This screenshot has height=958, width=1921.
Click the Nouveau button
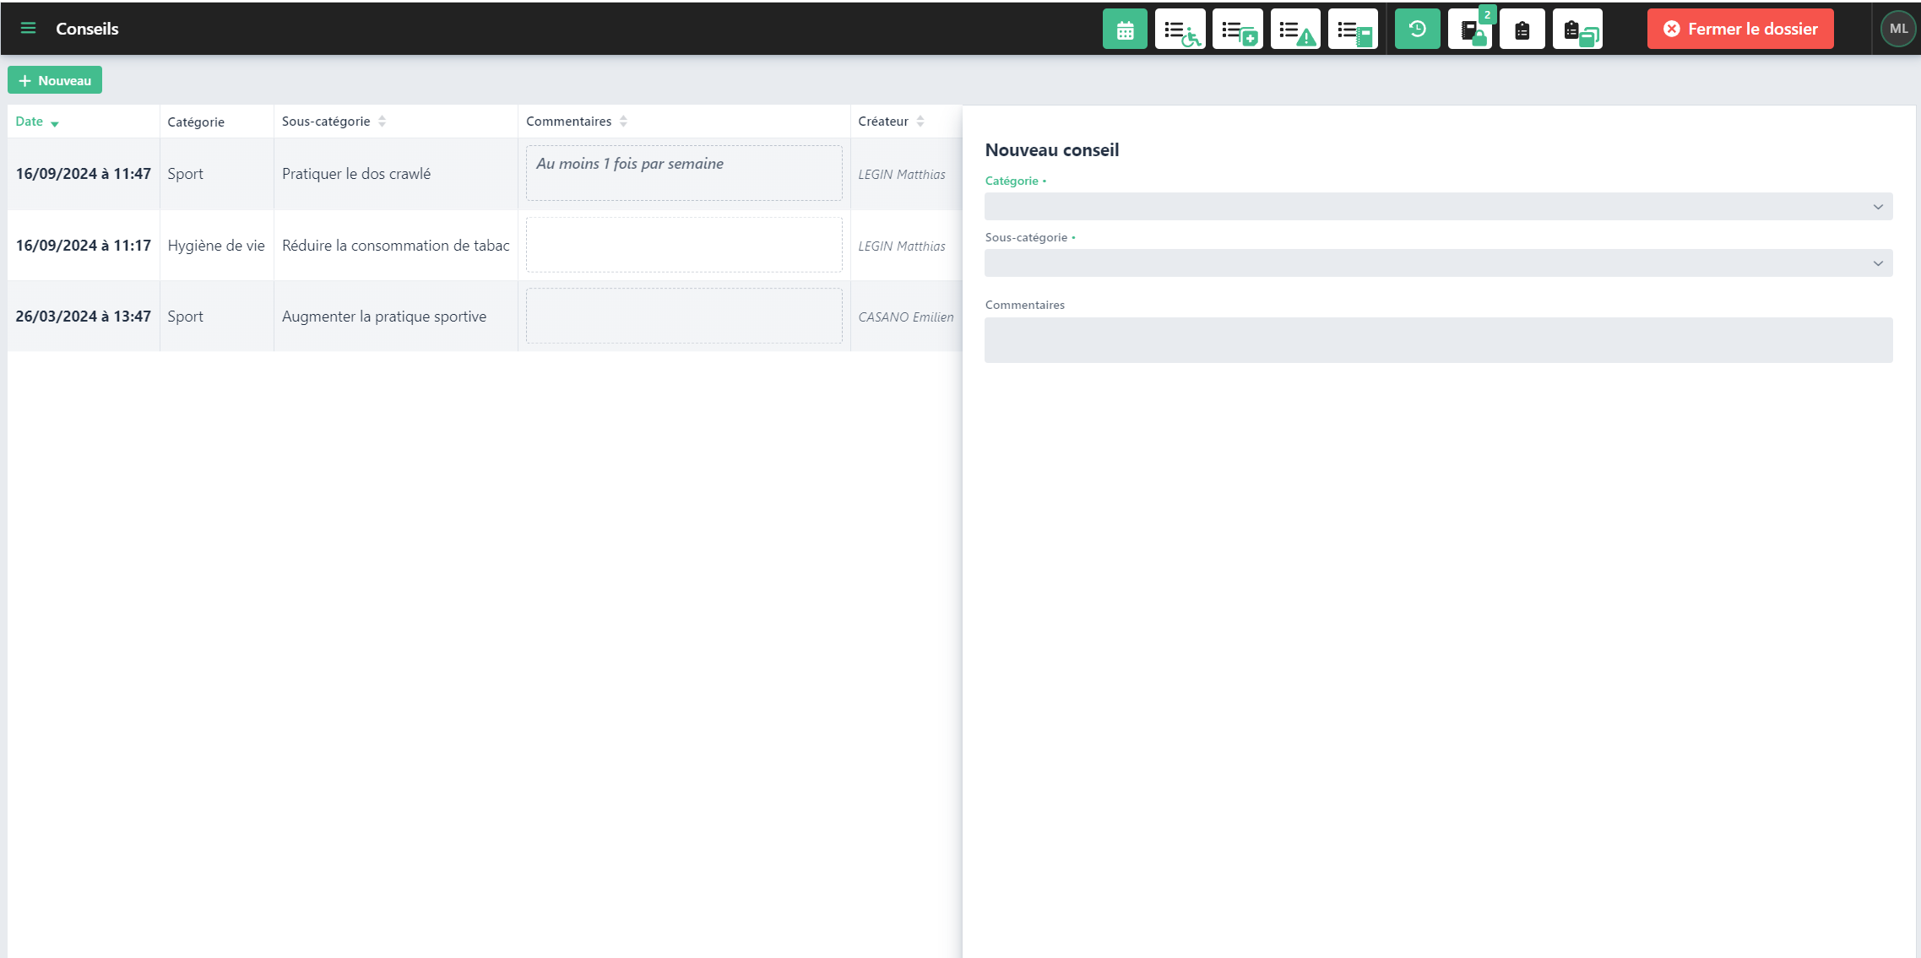point(55,80)
